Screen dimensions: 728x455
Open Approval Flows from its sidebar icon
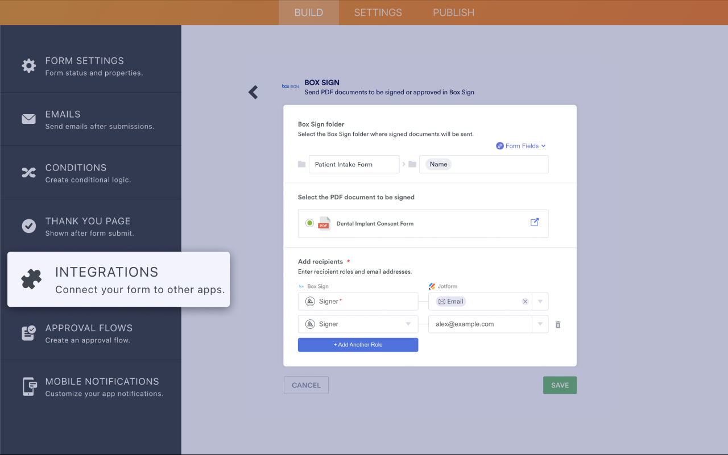[x=29, y=333]
